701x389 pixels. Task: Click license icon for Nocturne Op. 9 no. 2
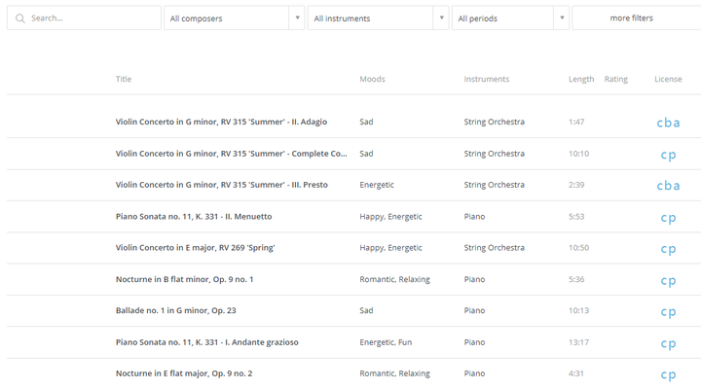click(x=668, y=375)
